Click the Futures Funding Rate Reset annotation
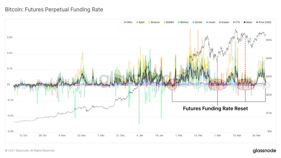The image size is (281, 158). tap(215, 109)
